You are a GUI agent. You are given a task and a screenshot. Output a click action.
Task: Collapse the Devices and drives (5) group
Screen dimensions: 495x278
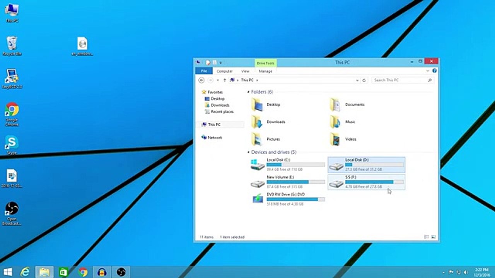(x=248, y=152)
